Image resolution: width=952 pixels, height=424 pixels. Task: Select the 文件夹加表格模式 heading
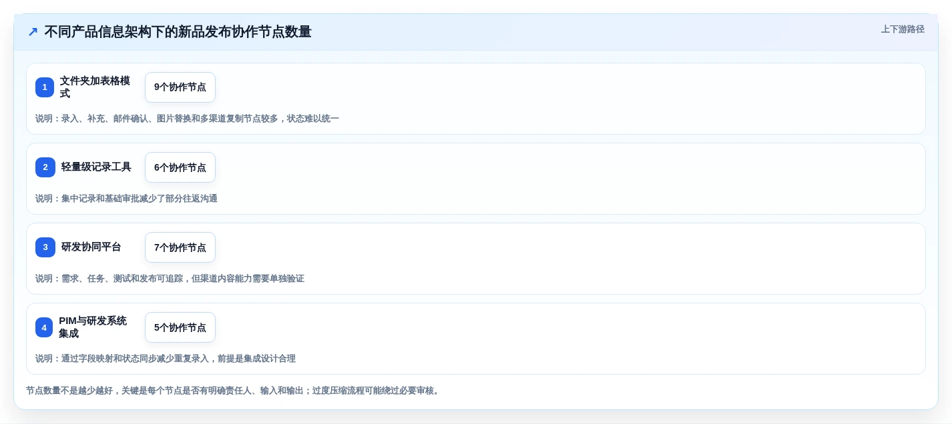click(95, 87)
